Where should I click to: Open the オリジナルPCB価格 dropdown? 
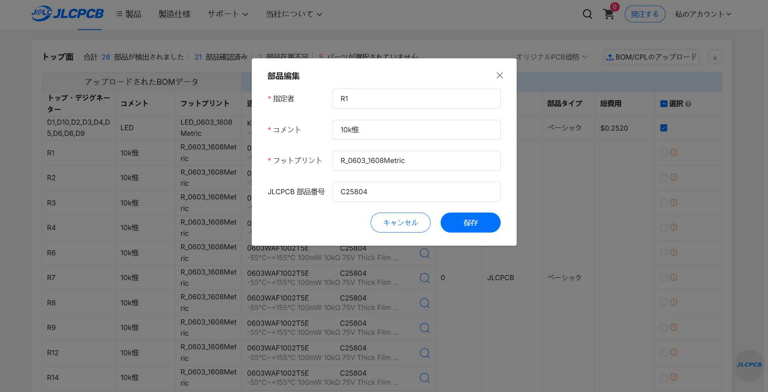(551, 57)
